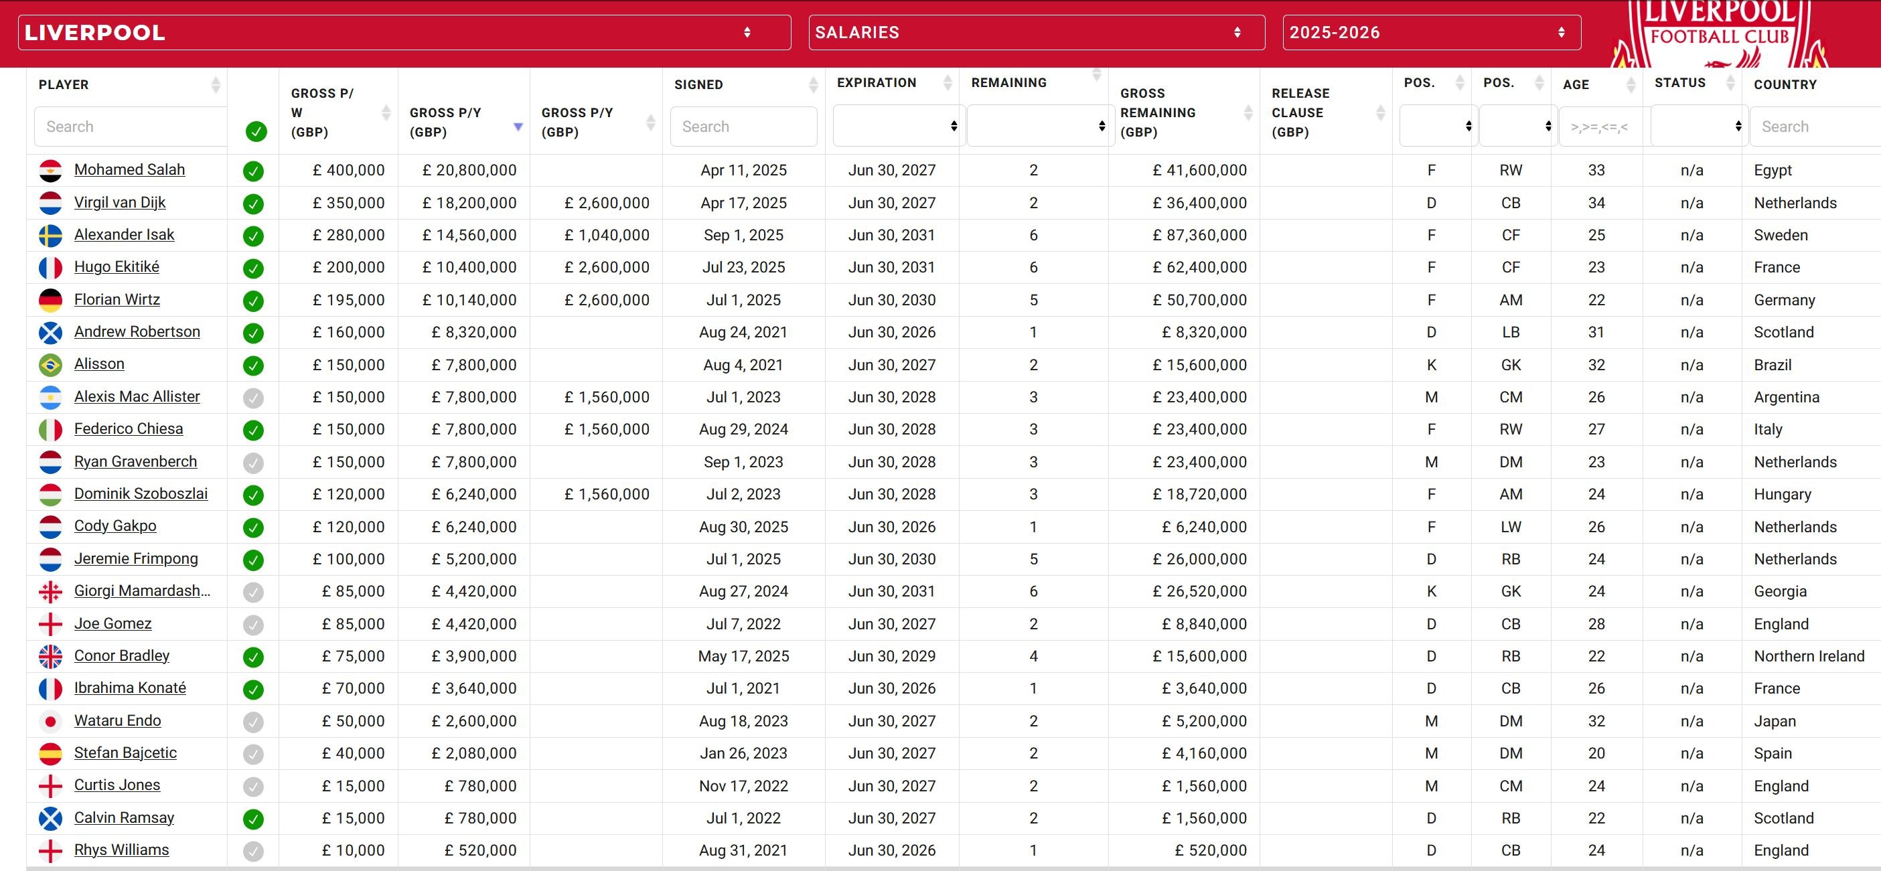
Task: Open the Expiration filter dropdown
Action: coord(898,127)
